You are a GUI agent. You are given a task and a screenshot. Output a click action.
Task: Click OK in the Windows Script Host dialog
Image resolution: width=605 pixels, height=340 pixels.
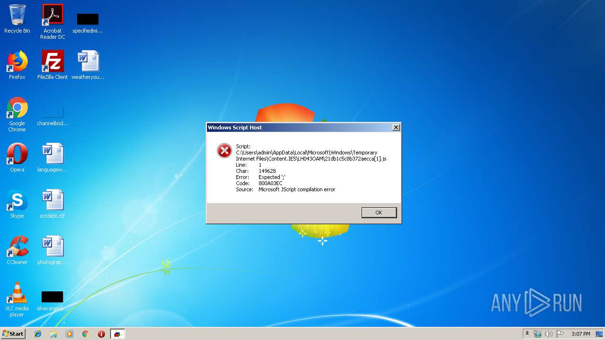click(x=379, y=212)
